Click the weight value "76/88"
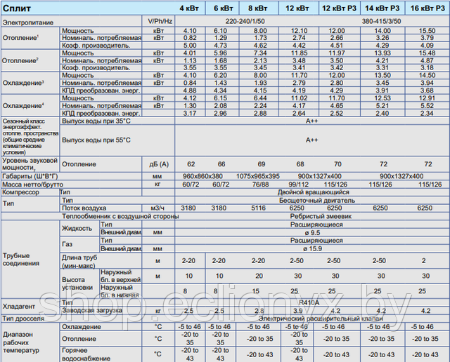 point(260,185)
